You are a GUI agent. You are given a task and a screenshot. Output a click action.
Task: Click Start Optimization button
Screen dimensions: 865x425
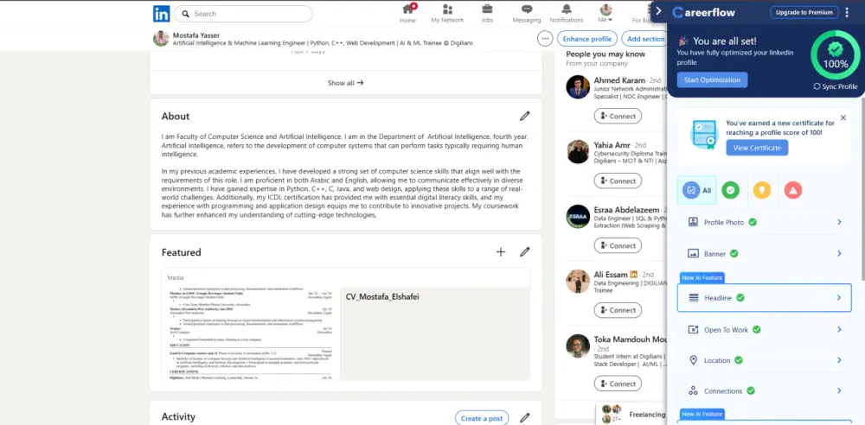point(712,80)
